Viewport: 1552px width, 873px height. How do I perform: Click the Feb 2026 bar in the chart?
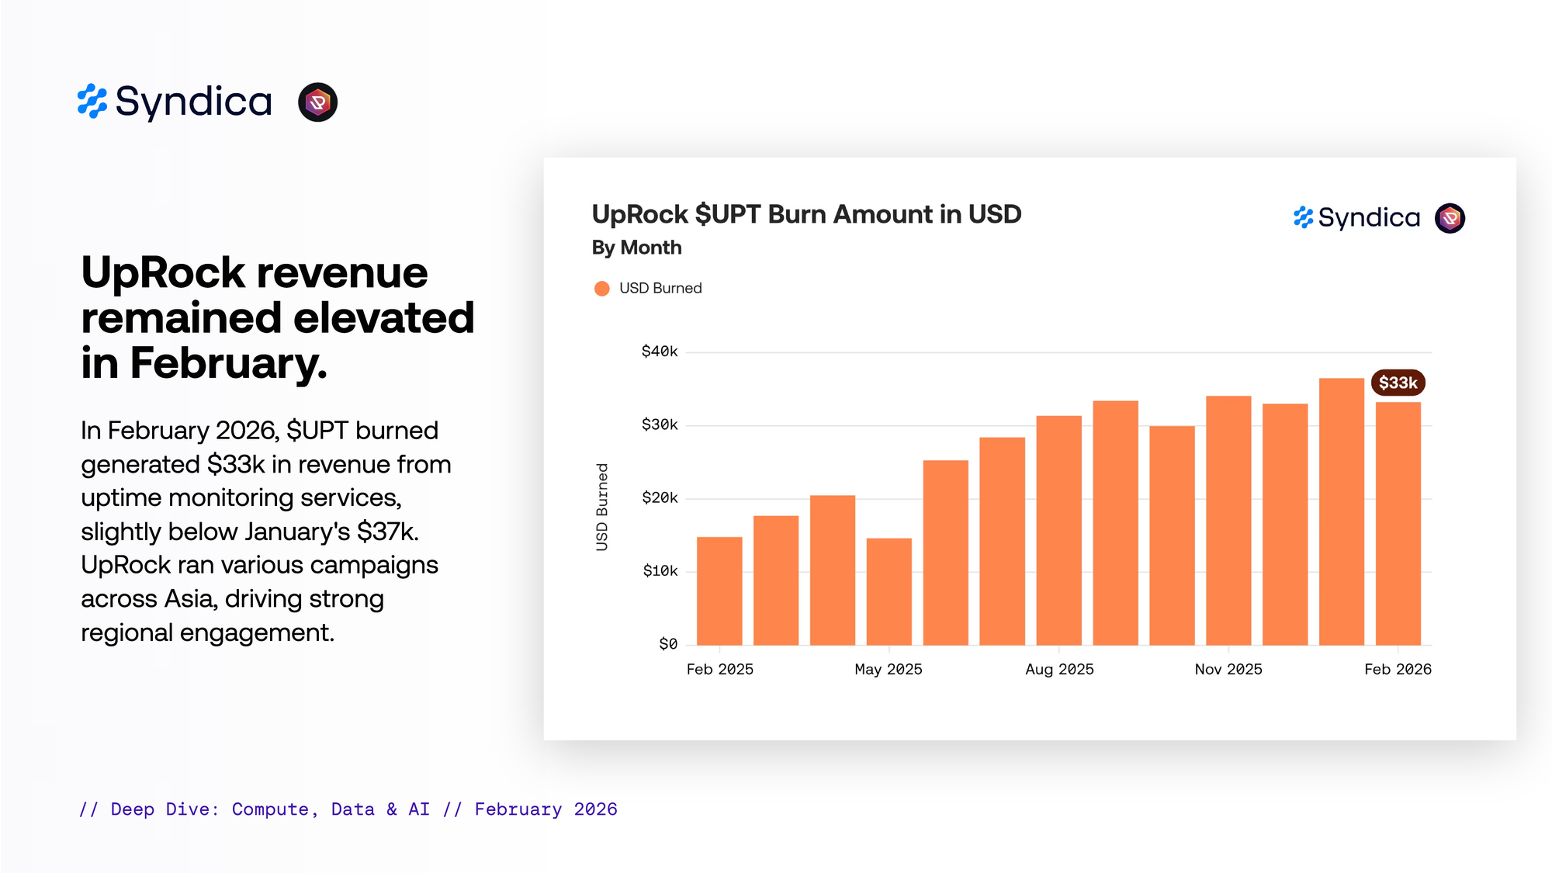click(x=1398, y=524)
